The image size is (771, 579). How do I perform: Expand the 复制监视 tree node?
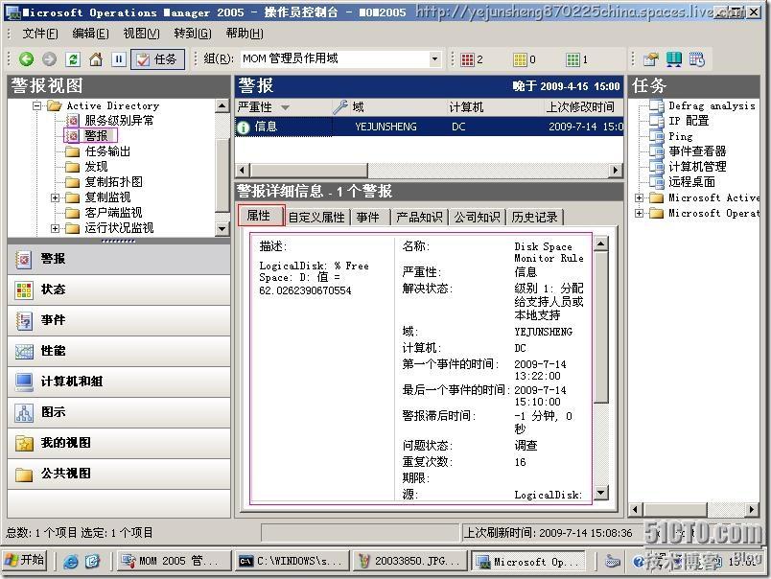pos(55,197)
